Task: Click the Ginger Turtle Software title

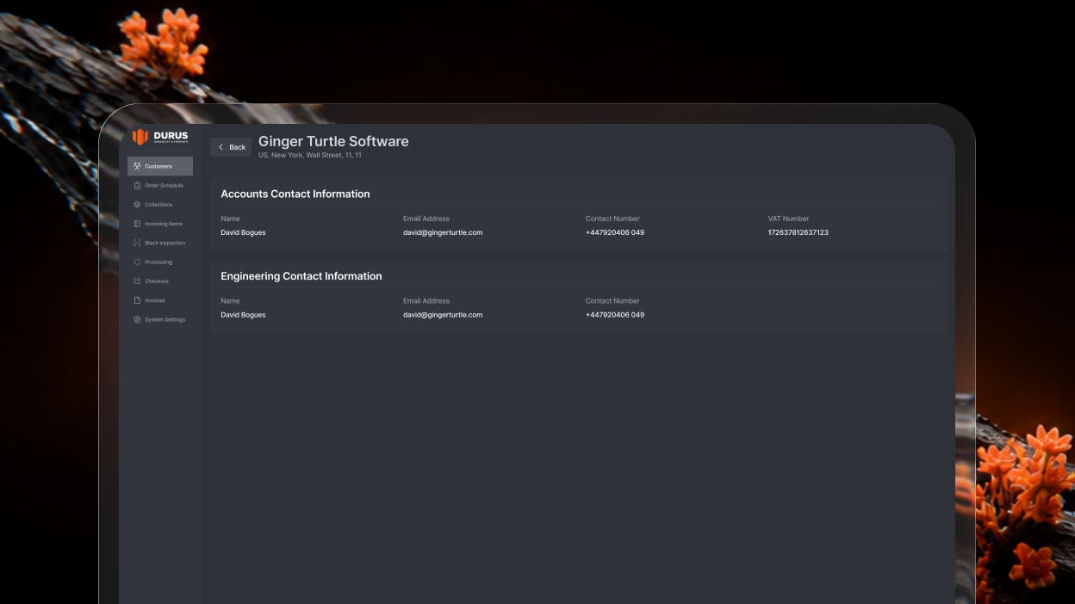Action: tap(333, 141)
